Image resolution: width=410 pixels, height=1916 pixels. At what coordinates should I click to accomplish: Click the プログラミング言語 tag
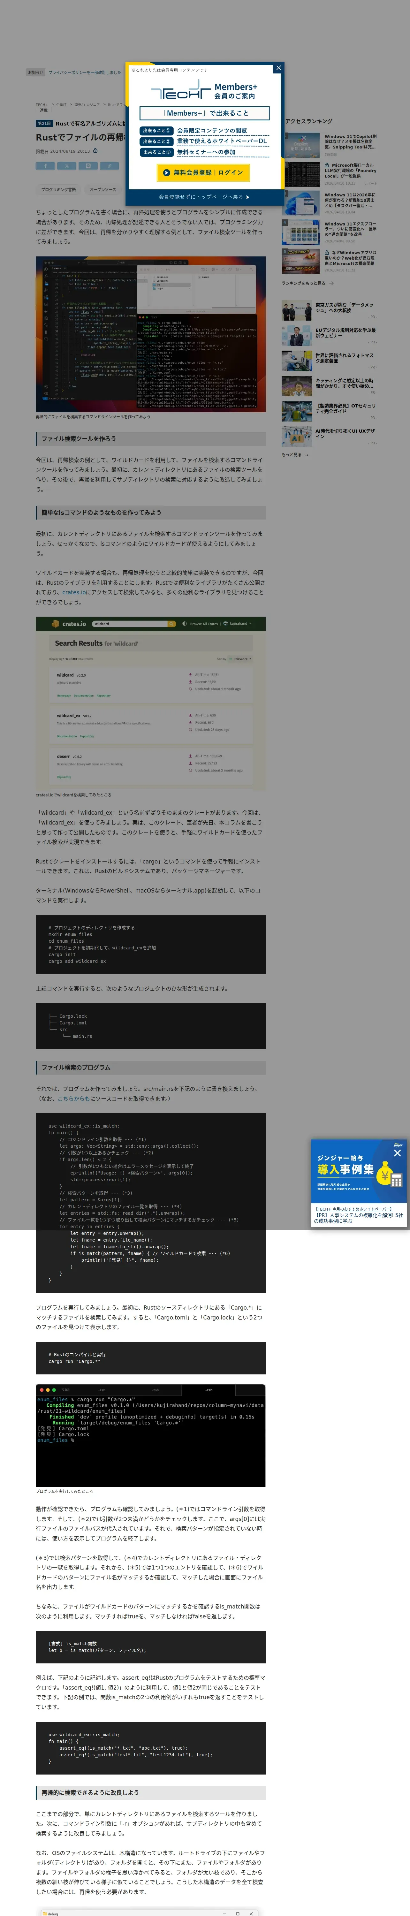[58, 190]
